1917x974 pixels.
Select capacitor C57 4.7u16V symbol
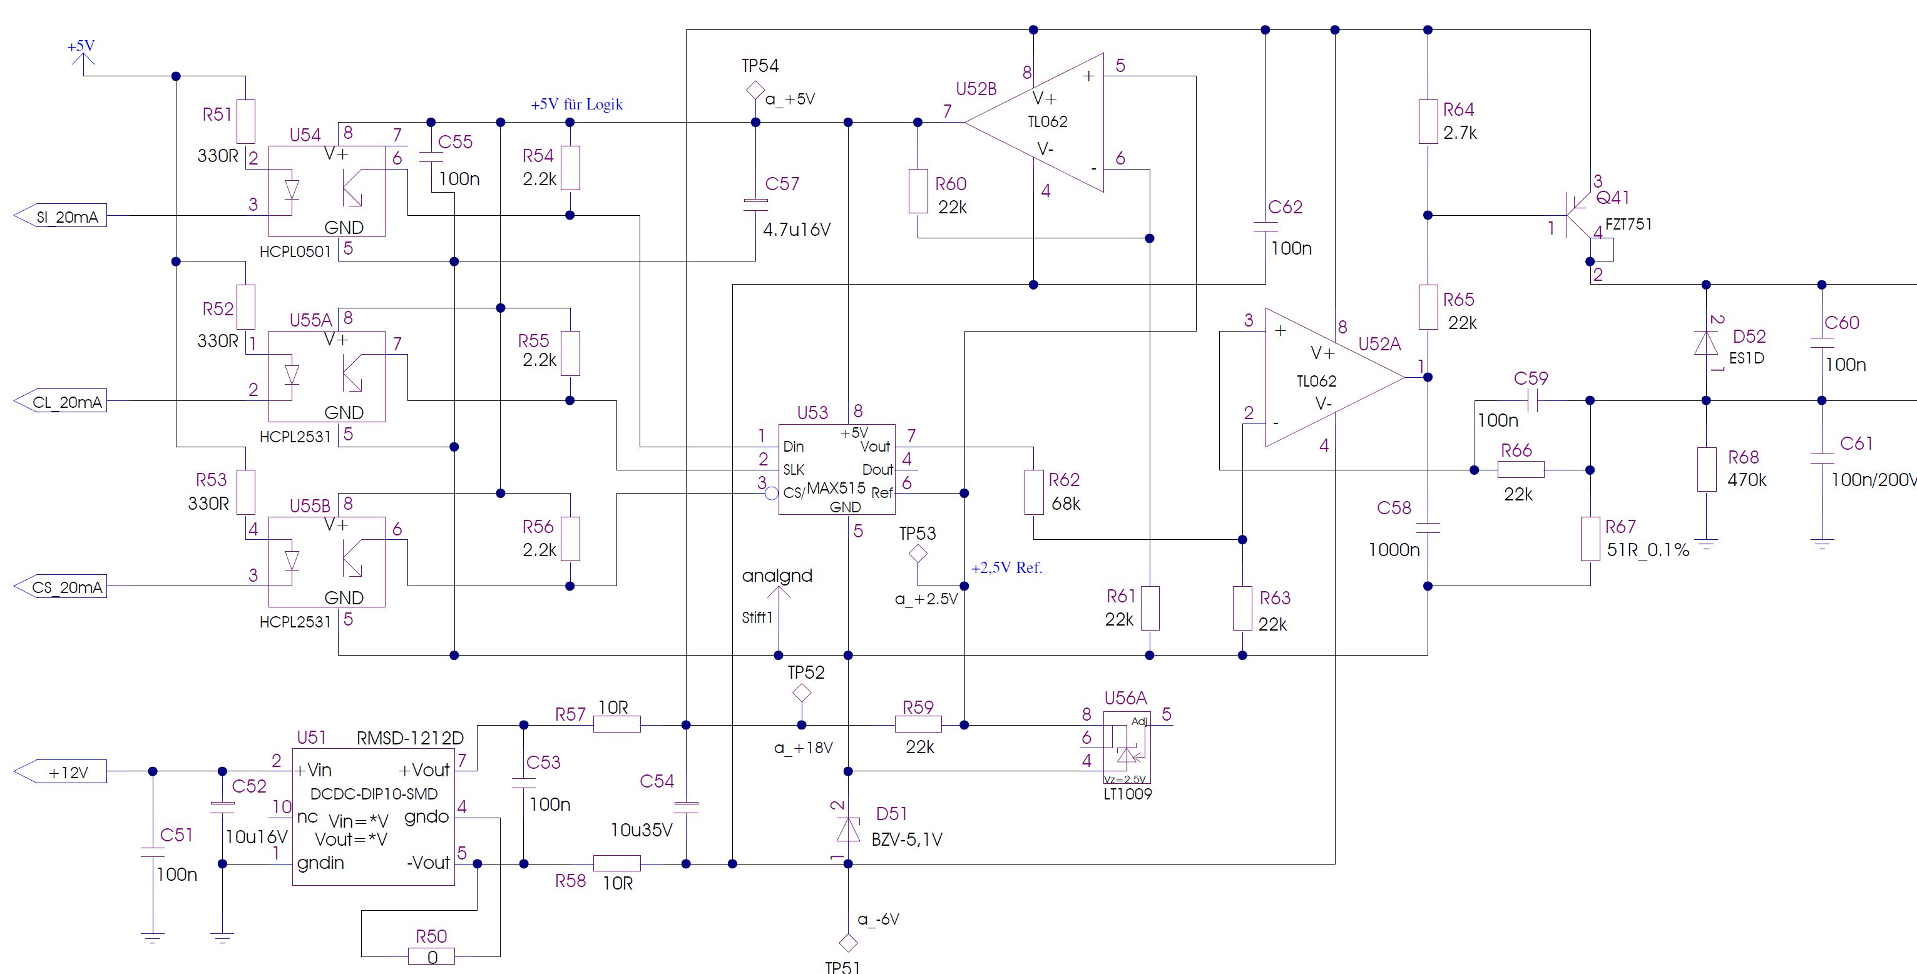click(755, 204)
